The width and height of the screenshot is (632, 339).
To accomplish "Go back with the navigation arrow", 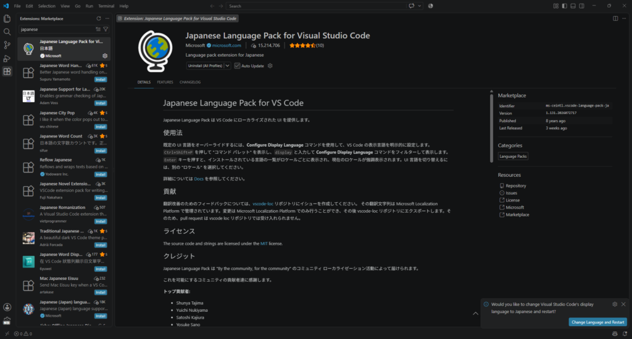I will tap(212, 6).
